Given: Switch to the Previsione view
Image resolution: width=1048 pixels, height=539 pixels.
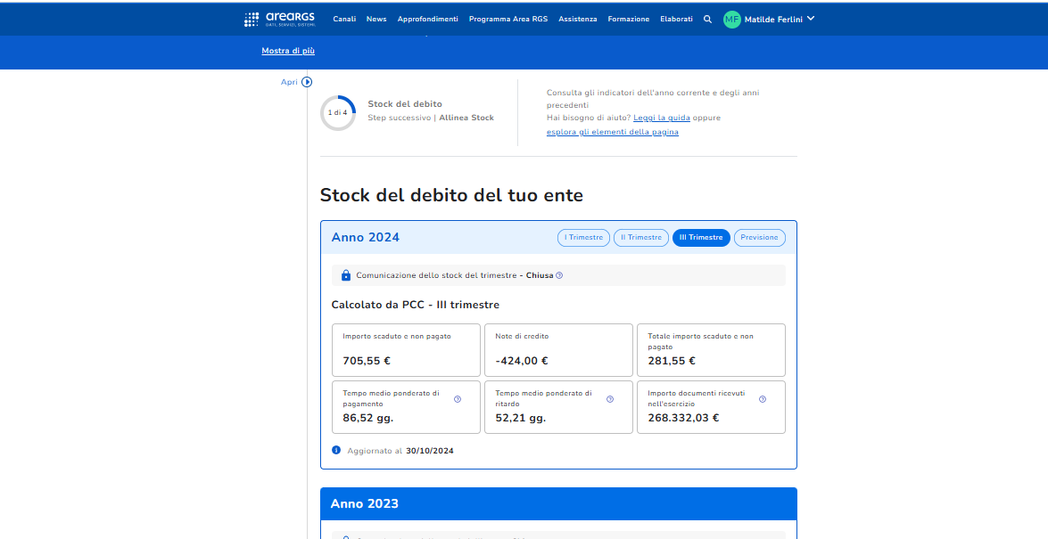Looking at the screenshot, I should tap(759, 238).
